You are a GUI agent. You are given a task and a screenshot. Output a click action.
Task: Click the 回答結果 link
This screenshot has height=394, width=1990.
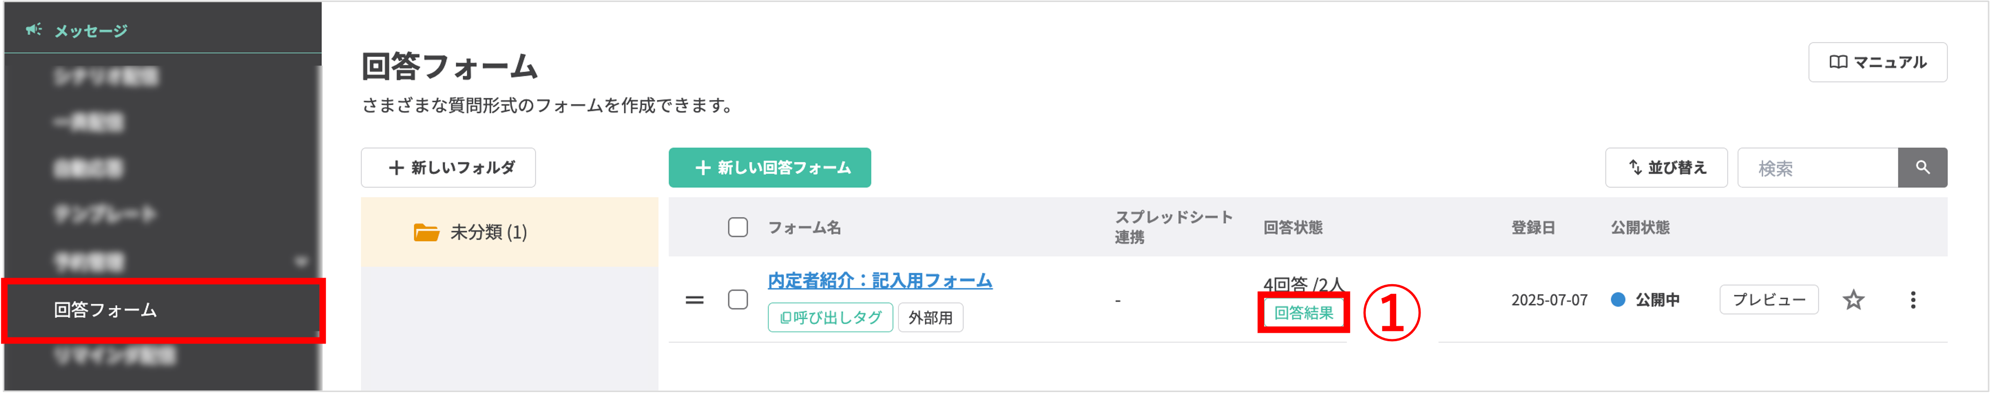coord(1303,313)
